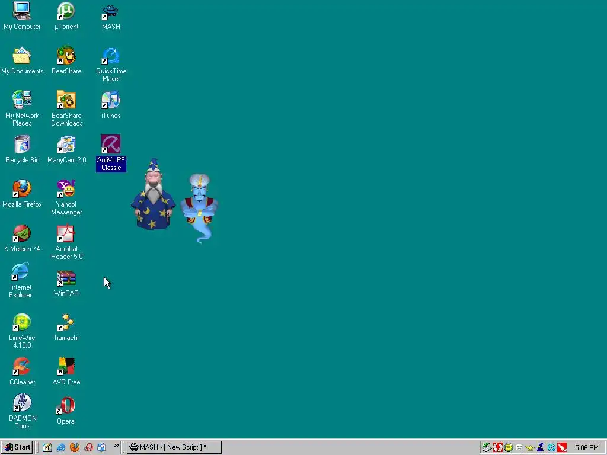This screenshot has height=455, width=607.
Task: Select the K-Meleon 74 browser shortcut
Action: tap(22, 238)
